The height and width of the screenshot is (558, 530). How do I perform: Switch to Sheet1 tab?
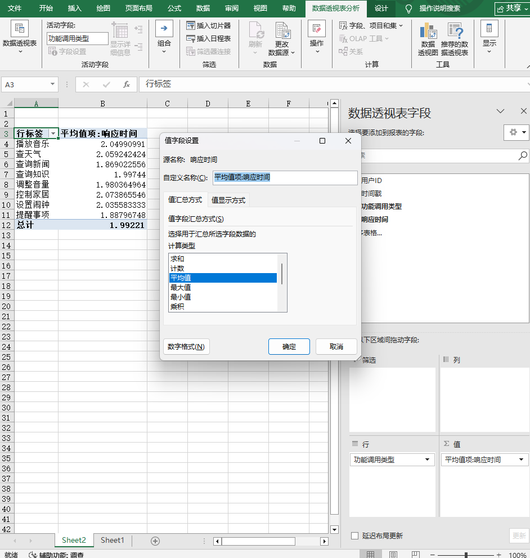[x=113, y=540]
